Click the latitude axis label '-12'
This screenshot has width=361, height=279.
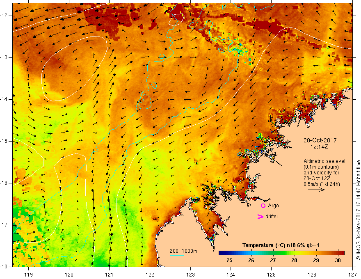point(5,16)
